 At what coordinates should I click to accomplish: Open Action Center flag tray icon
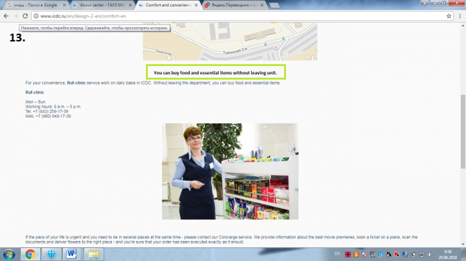click(x=364, y=255)
